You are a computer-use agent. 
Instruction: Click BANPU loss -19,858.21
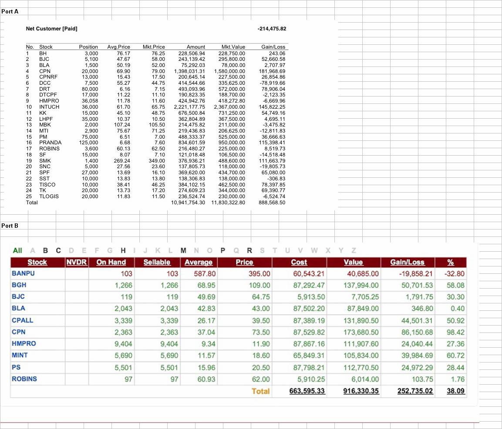[416, 274]
